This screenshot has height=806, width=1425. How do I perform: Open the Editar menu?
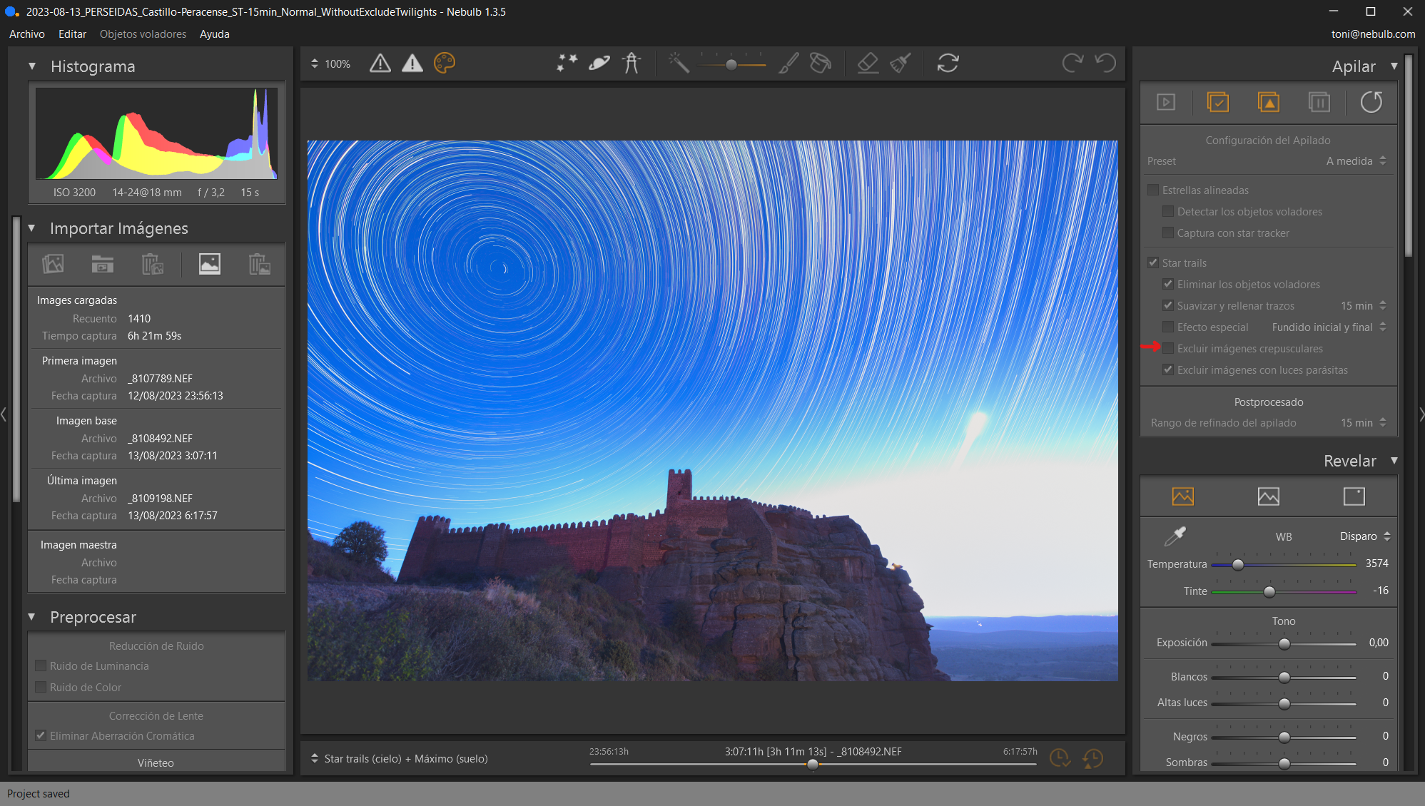[72, 34]
